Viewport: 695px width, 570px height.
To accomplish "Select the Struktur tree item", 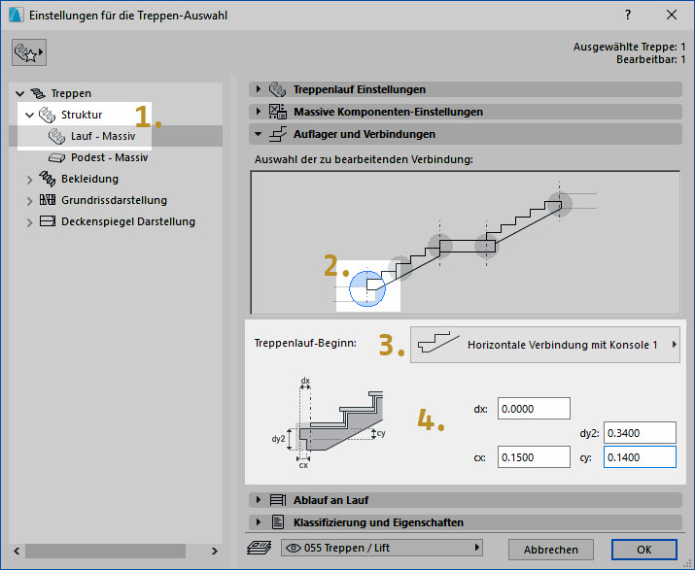I will [82, 115].
